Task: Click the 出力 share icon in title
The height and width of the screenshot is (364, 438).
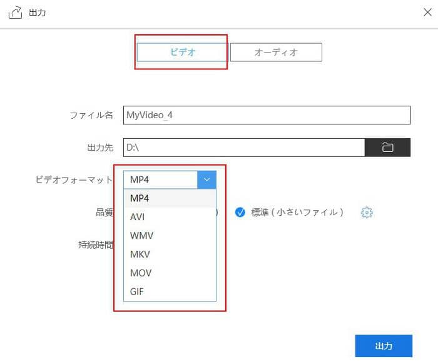Action: (x=15, y=13)
